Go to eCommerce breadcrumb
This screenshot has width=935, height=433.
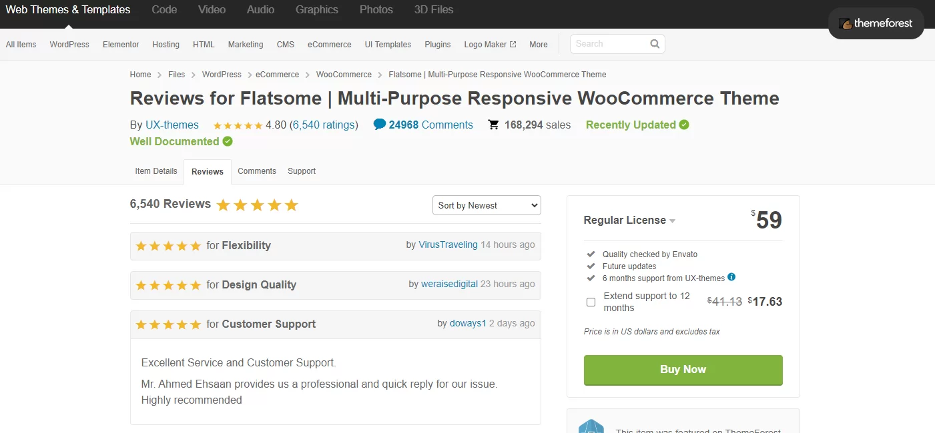pyautogui.click(x=278, y=75)
